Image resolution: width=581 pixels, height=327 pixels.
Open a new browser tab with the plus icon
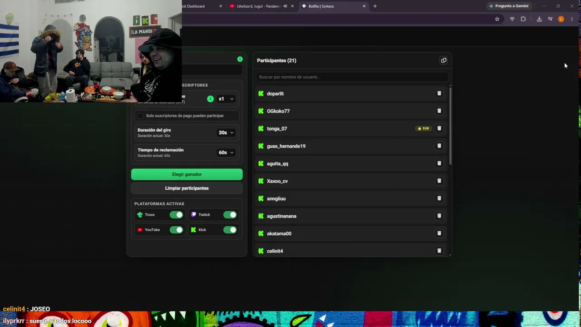click(x=375, y=6)
